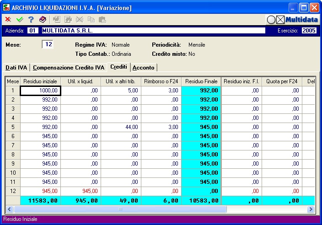
Task: Click the total 49,00 in summary row
Action: pos(121,201)
